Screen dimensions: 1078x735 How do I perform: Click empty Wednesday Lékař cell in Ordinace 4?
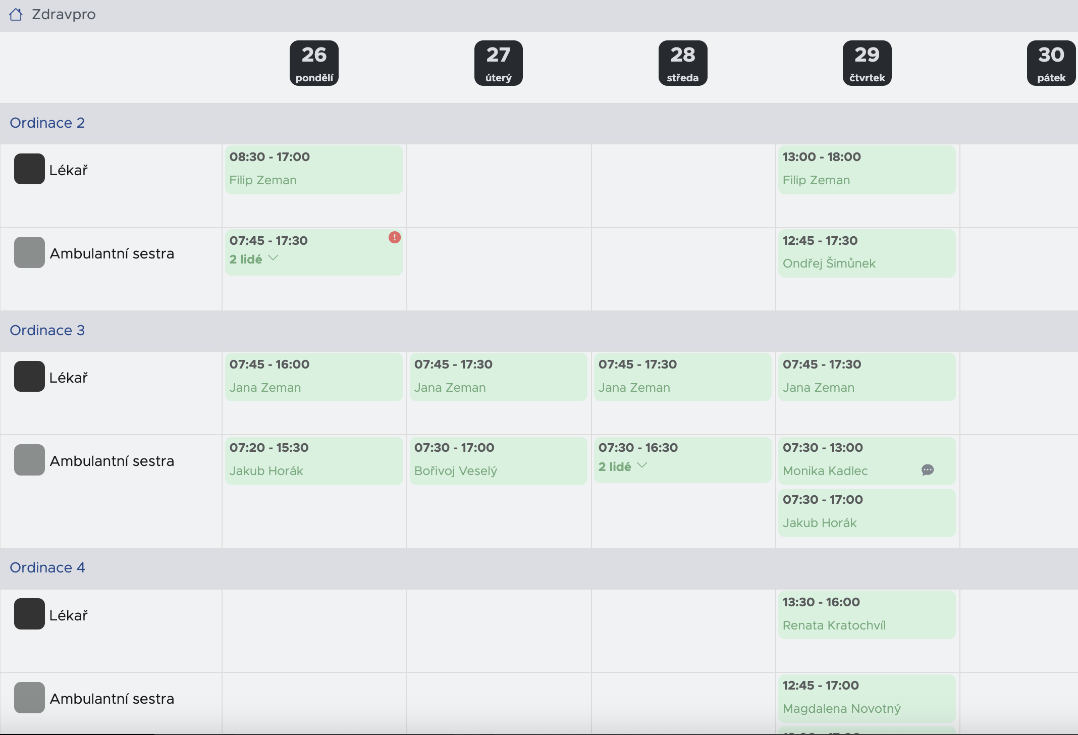pyautogui.click(x=683, y=631)
